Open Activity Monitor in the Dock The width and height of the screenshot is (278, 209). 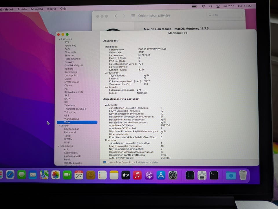click(190, 175)
